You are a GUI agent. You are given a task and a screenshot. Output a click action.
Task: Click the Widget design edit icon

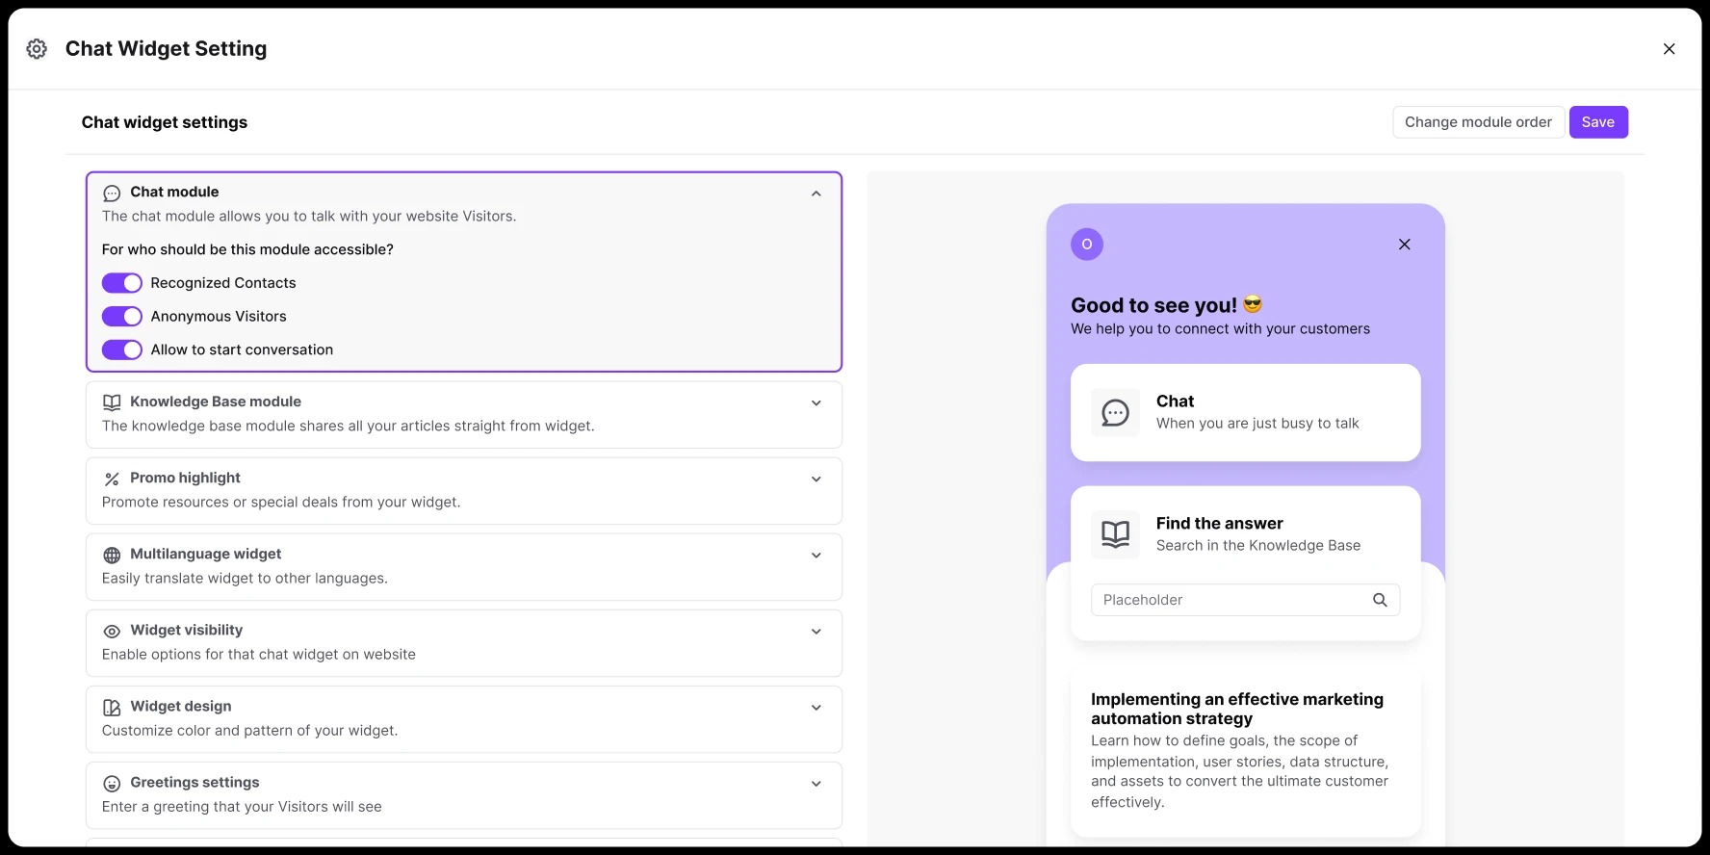[112, 707]
